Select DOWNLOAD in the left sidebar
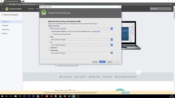The image size is (175, 98). point(5,22)
